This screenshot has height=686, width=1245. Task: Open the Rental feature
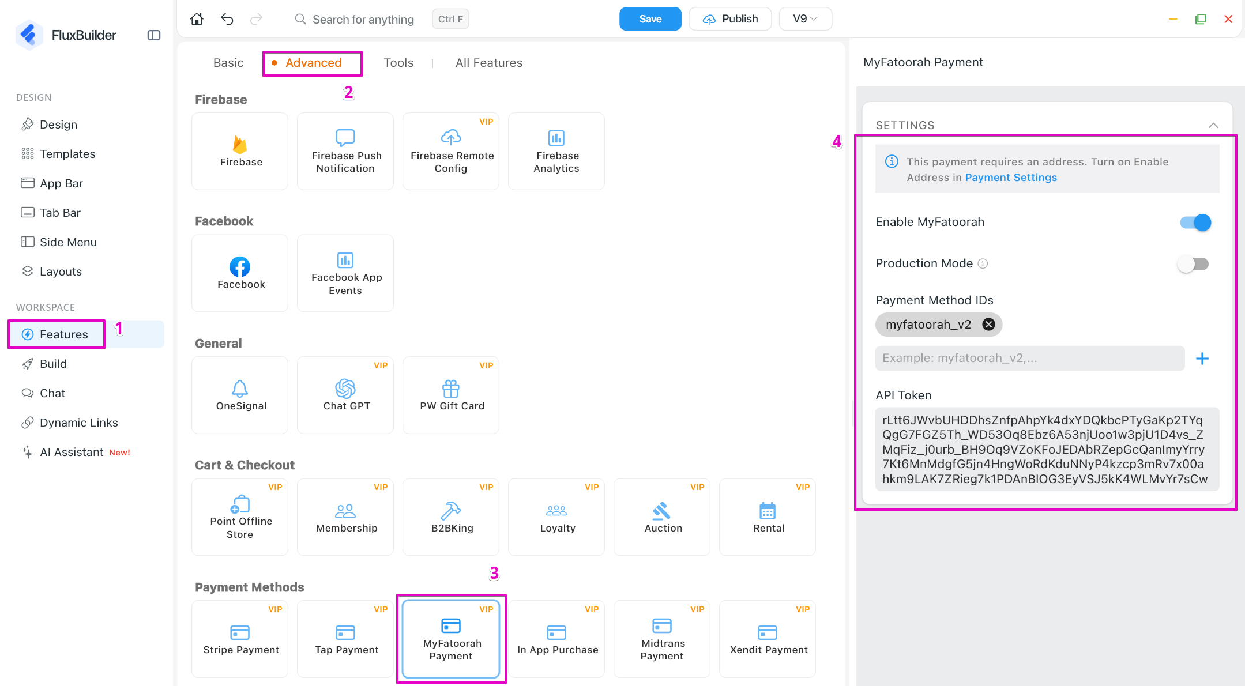[768, 517]
